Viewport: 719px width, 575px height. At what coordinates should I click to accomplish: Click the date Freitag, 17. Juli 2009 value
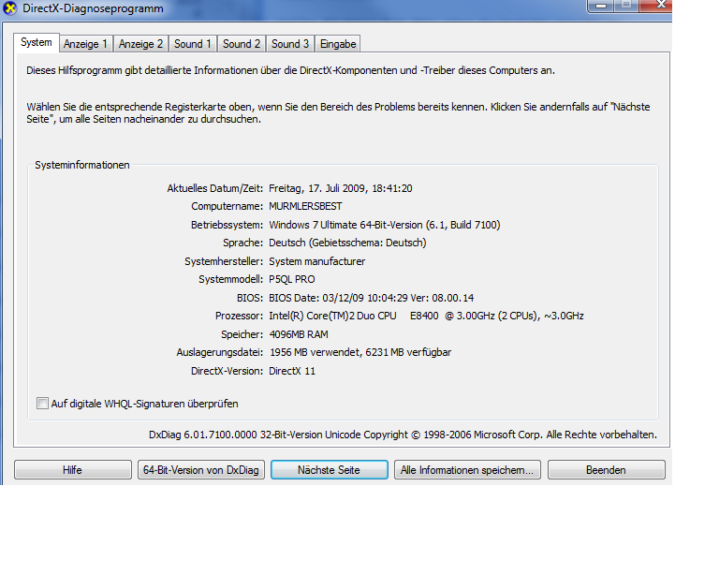(x=340, y=188)
